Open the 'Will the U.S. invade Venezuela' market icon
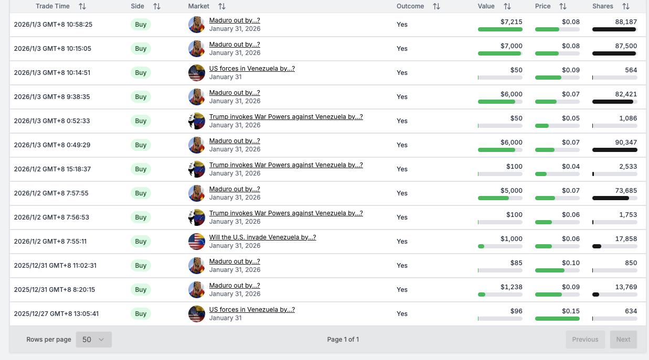This screenshot has width=649, height=360. tap(197, 242)
